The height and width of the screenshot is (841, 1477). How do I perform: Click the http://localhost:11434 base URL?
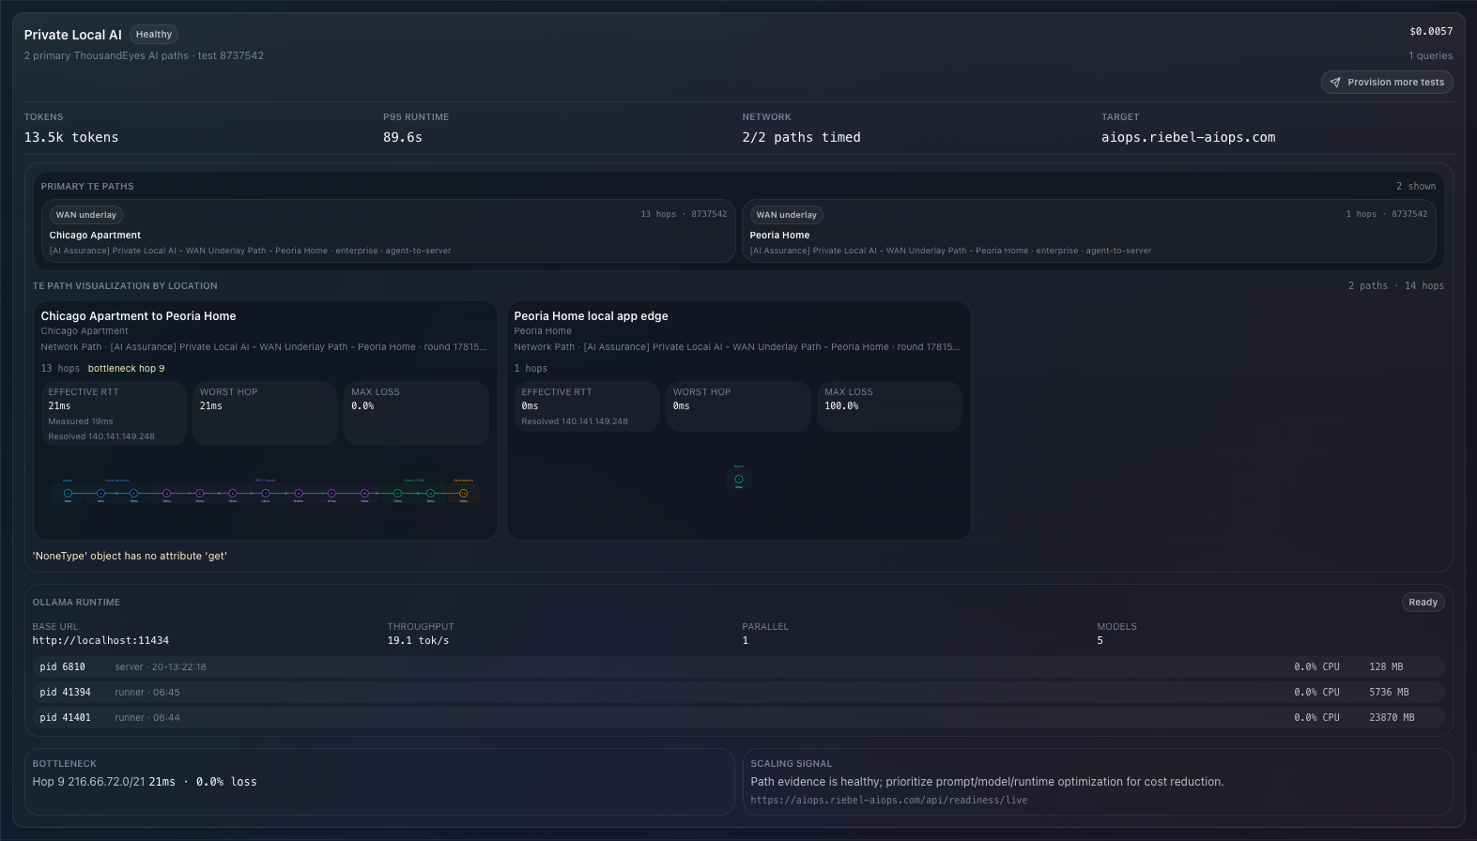tap(100, 641)
